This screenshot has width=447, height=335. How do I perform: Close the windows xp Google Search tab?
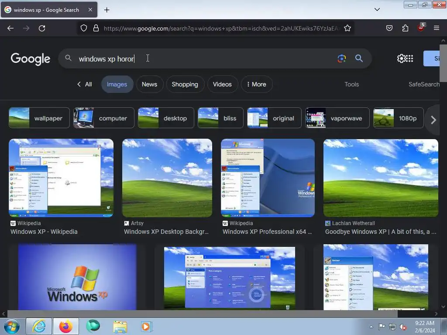[90, 10]
